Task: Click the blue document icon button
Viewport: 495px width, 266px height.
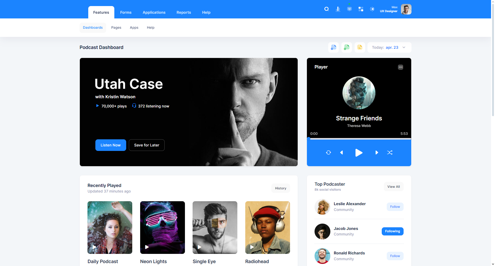Action: pyautogui.click(x=334, y=47)
